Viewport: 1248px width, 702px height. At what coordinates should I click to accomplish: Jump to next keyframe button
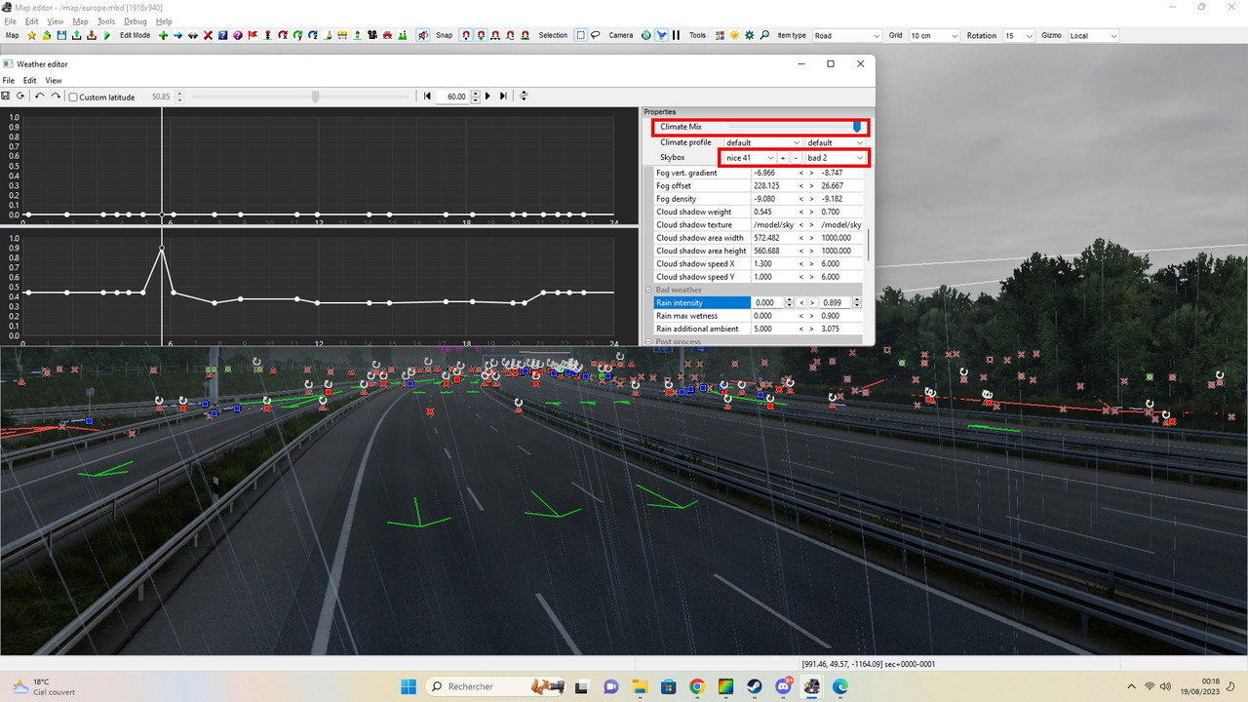click(x=503, y=97)
